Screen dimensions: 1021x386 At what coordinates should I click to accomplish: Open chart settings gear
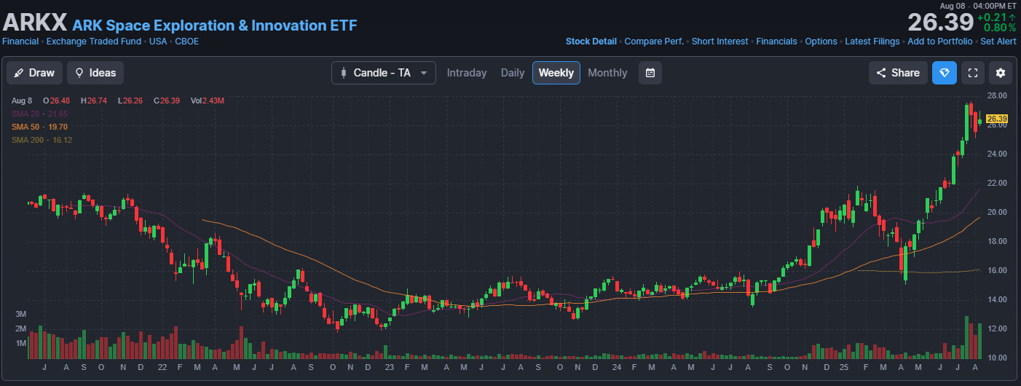pyautogui.click(x=1001, y=73)
